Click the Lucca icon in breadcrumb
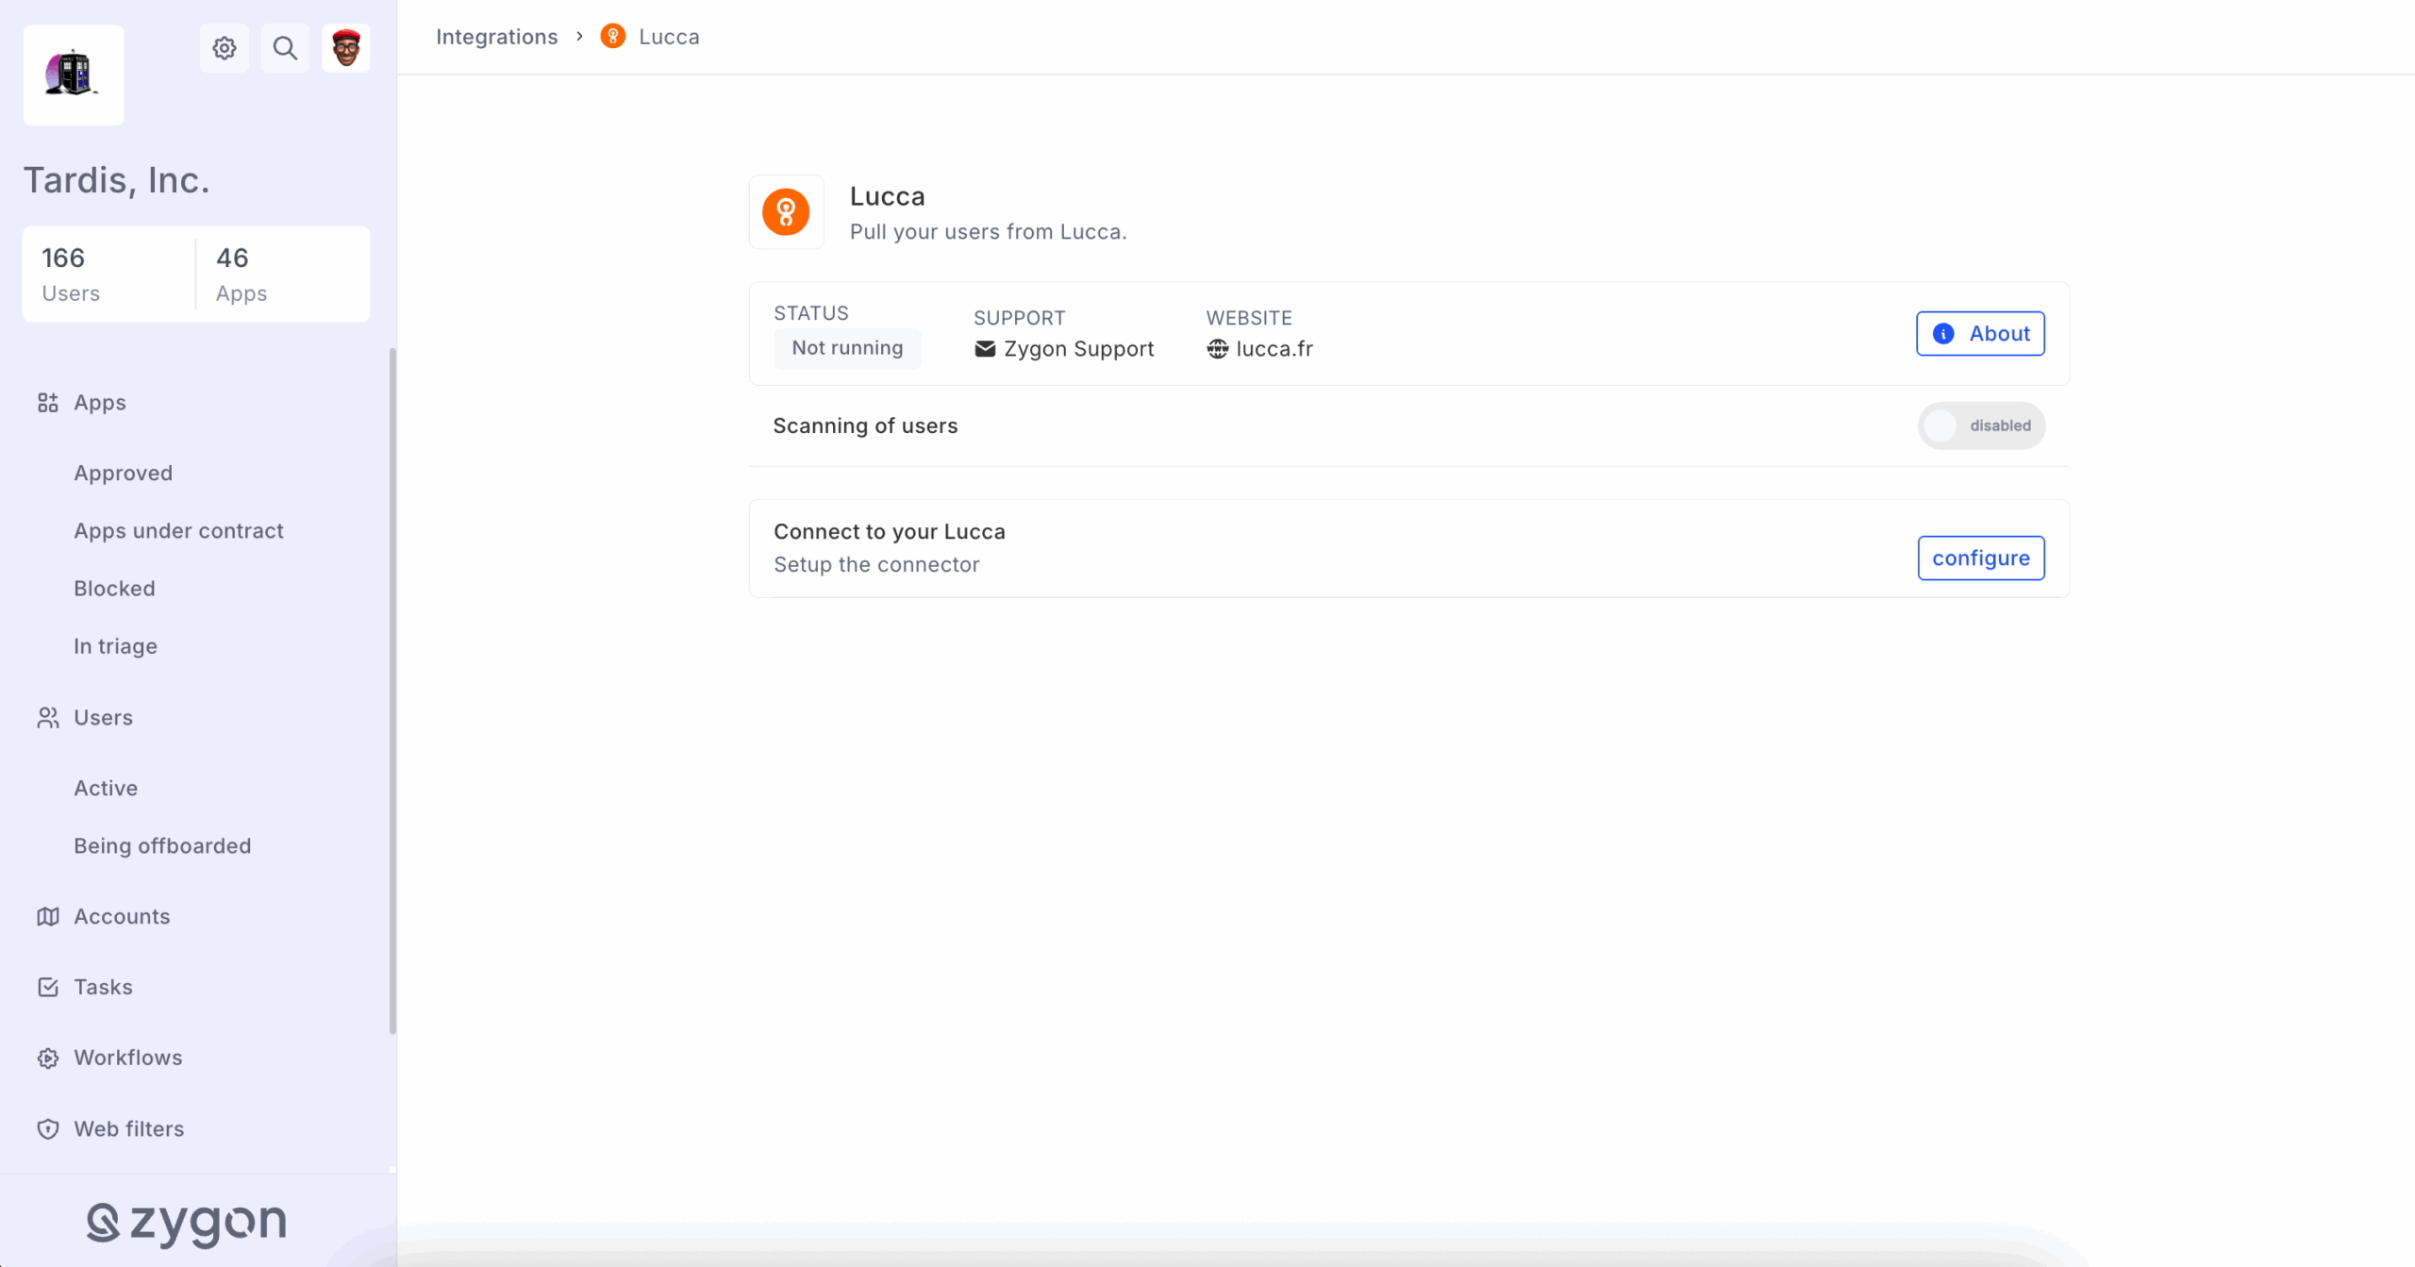The height and width of the screenshot is (1267, 2415). [x=613, y=37]
